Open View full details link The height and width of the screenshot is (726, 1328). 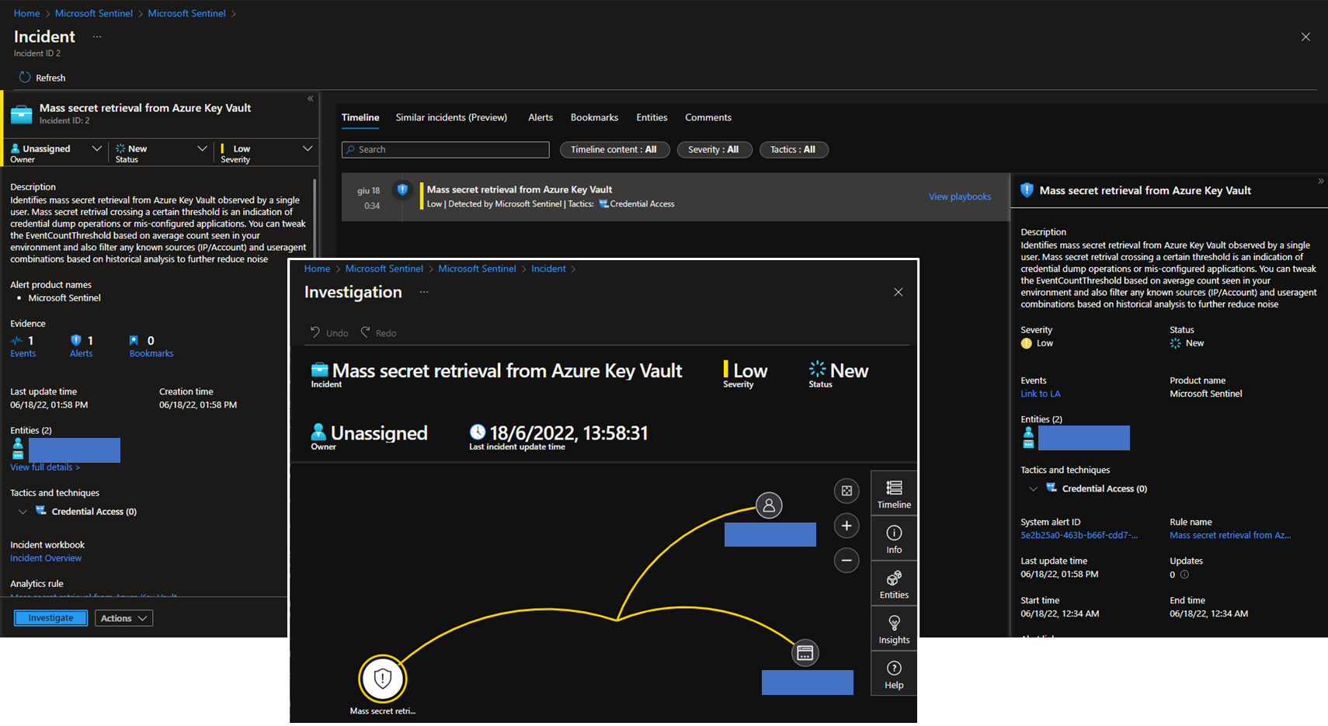click(x=45, y=467)
